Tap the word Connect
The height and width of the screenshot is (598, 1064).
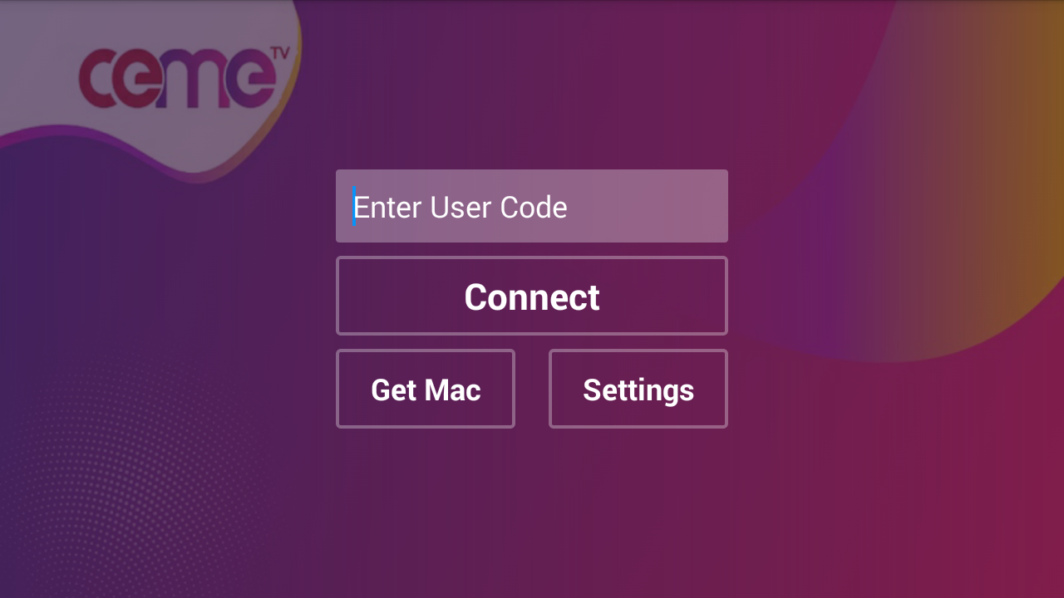(x=532, y=297)
